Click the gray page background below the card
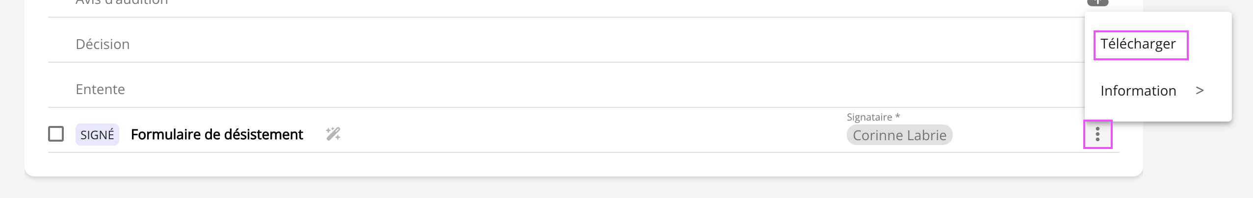The width and height of the screenshot is (1253, 198). point(589,189)
